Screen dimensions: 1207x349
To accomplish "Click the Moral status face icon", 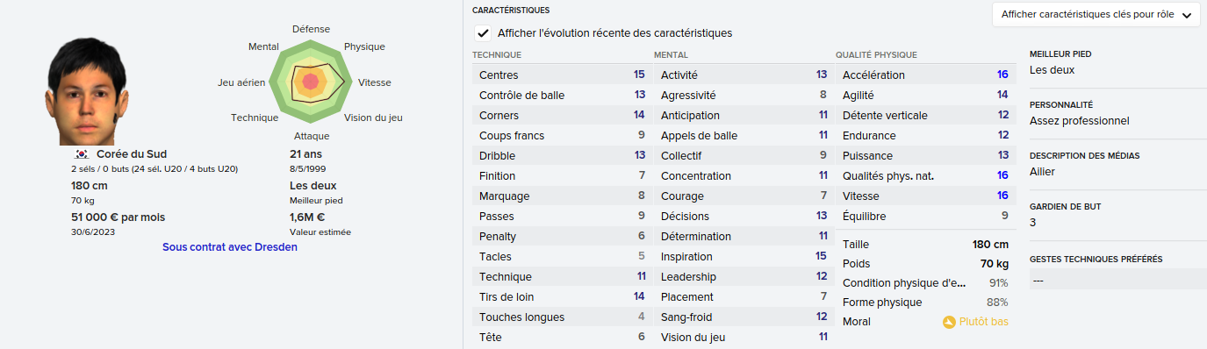I will (949, 322).
